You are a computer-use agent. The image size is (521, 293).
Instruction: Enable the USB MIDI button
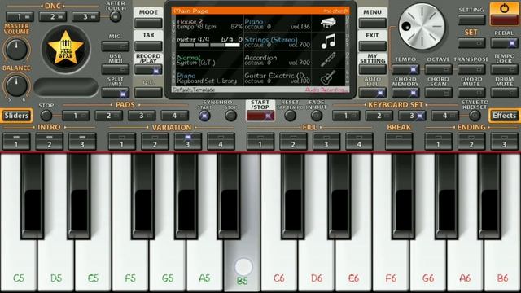116,69
